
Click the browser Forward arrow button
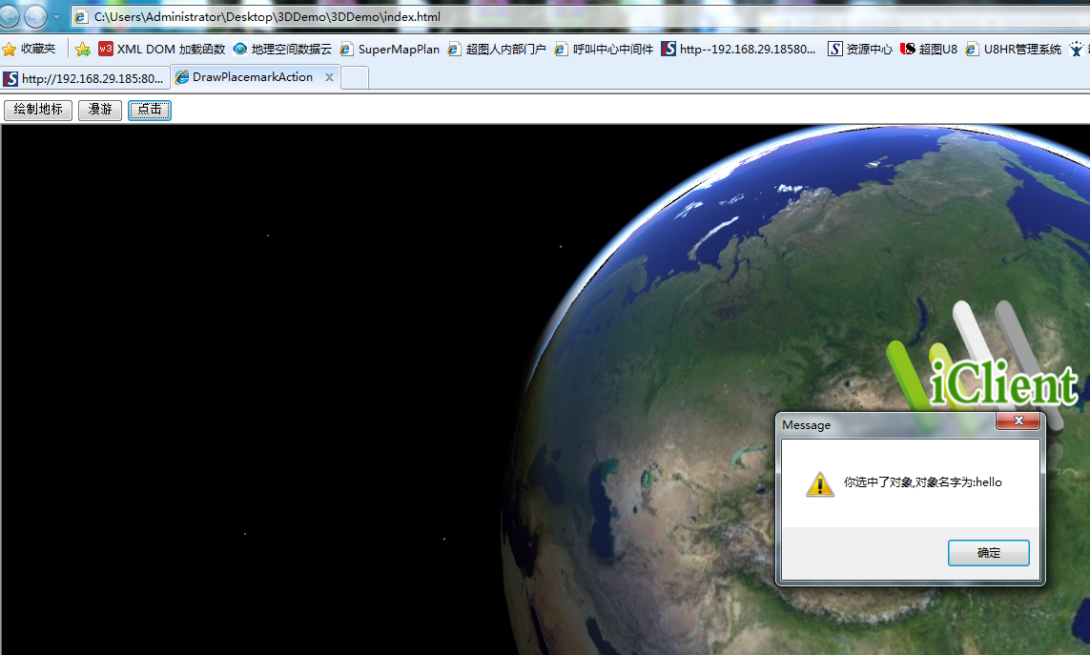(35, 16)
